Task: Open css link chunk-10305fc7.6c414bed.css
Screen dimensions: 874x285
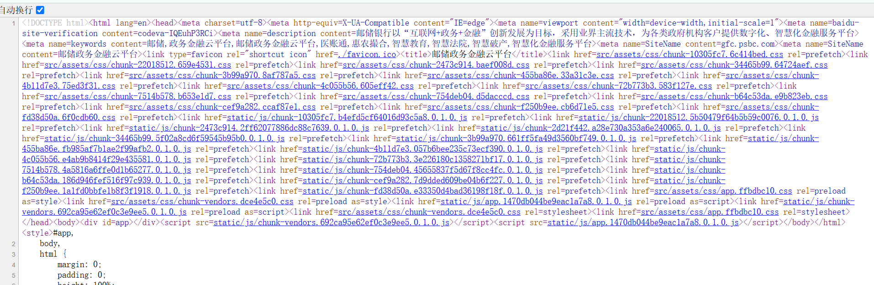Action: (x=690, y=54)
